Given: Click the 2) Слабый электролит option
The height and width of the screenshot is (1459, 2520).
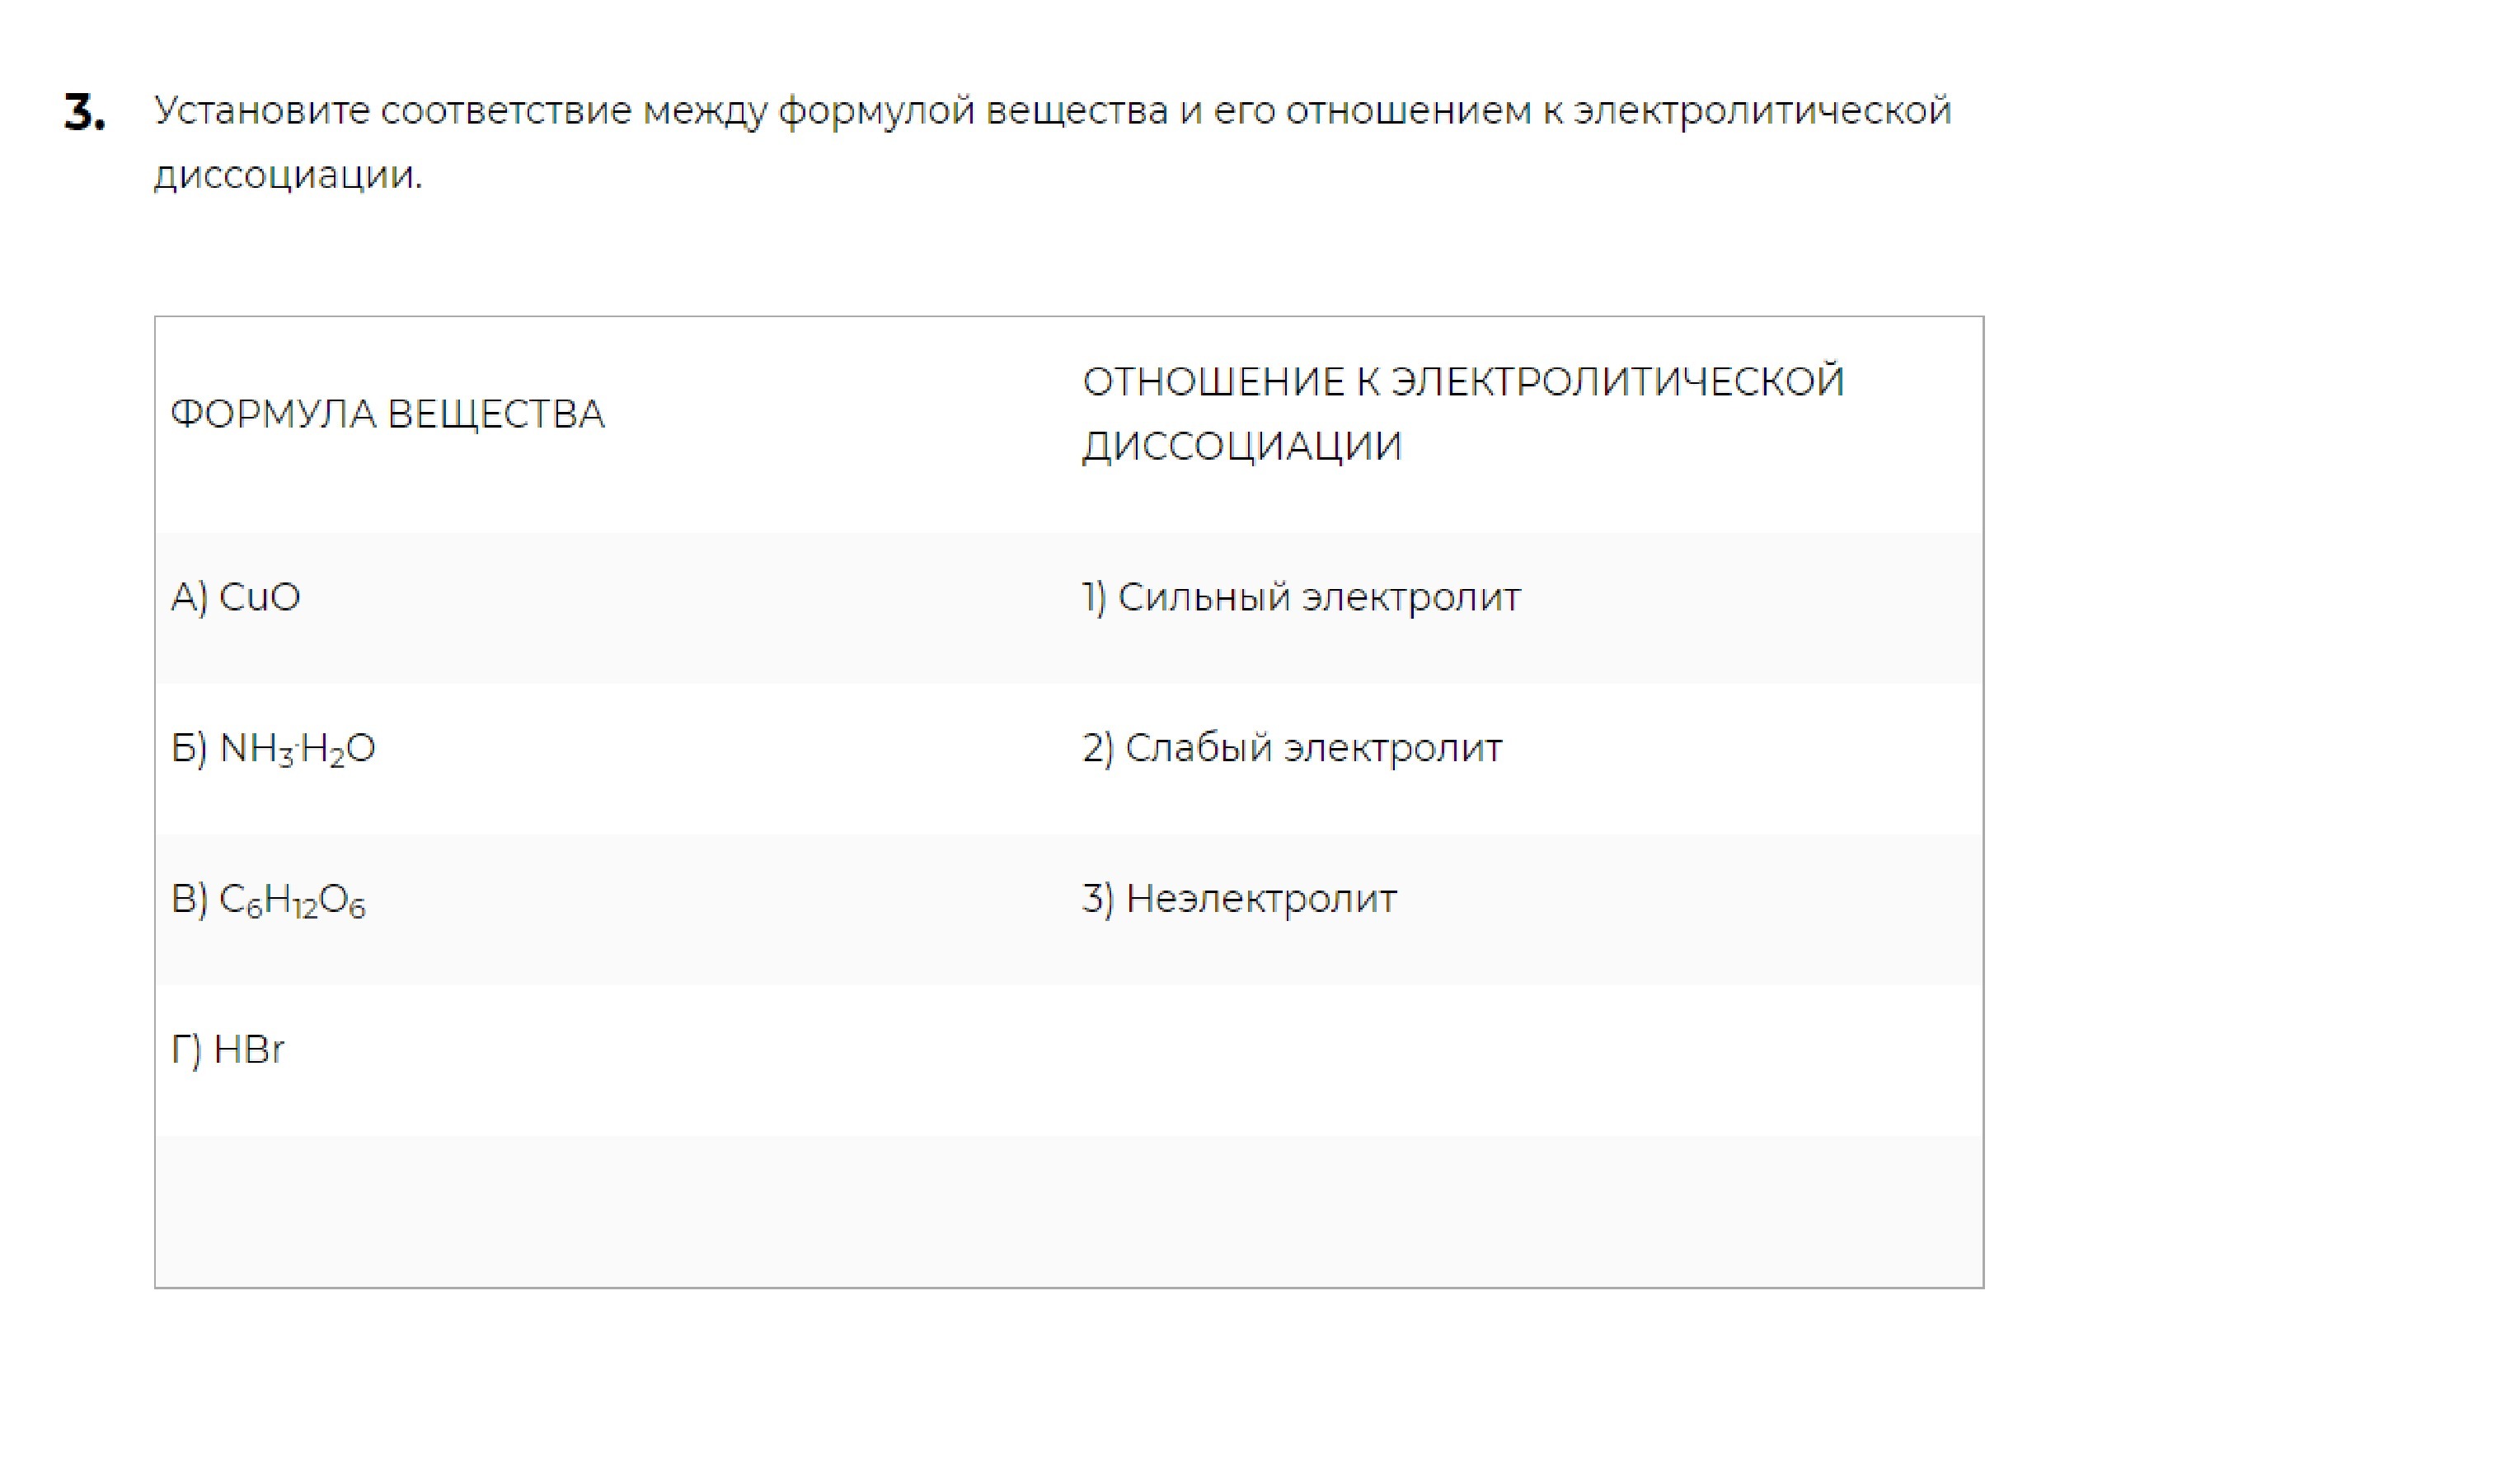Looking at the screenshot, I should (1292, 749).
